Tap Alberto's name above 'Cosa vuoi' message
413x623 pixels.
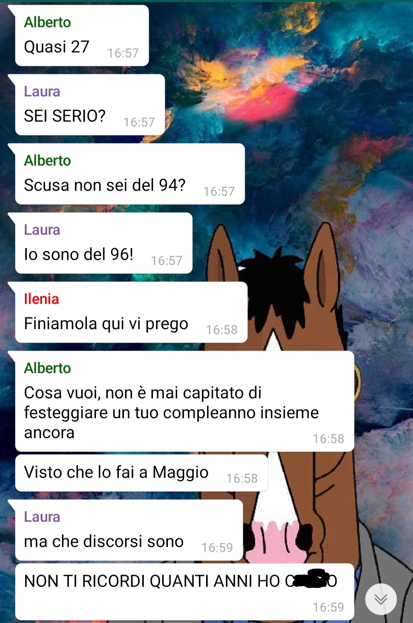pos(47,368)
